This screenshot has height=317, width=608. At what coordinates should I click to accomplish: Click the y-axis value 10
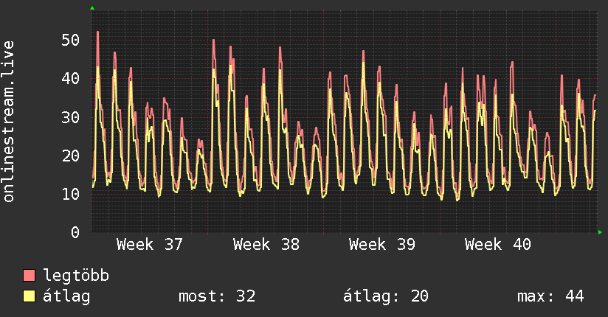[x=71, y=194]
